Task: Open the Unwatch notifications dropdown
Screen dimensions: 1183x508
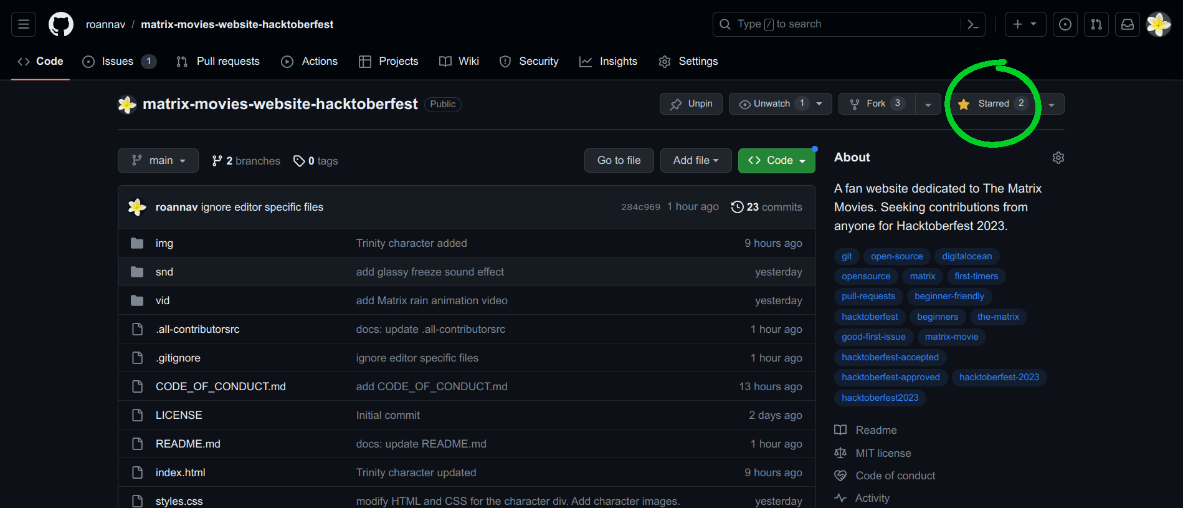Action: tap(781, 103)
